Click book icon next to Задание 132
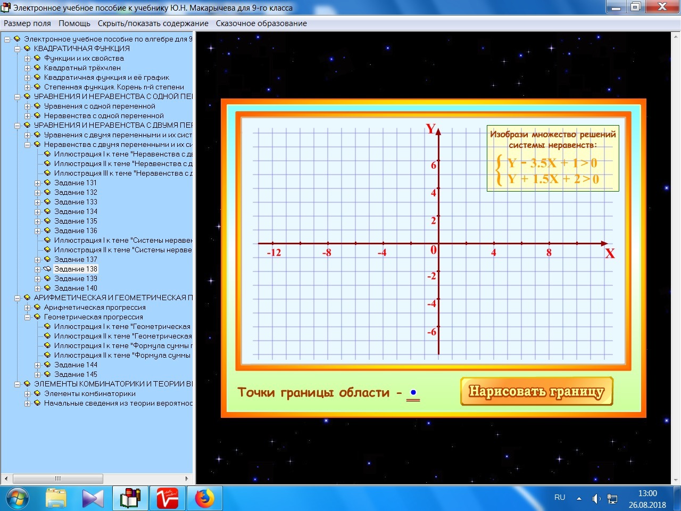 (47, 192)
